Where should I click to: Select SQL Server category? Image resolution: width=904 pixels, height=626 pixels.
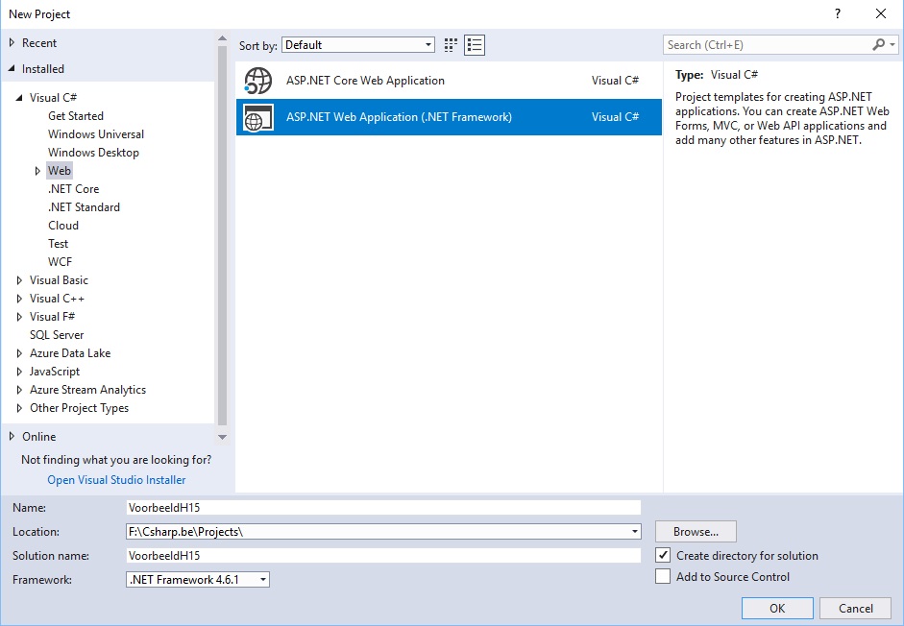[57, 335]
